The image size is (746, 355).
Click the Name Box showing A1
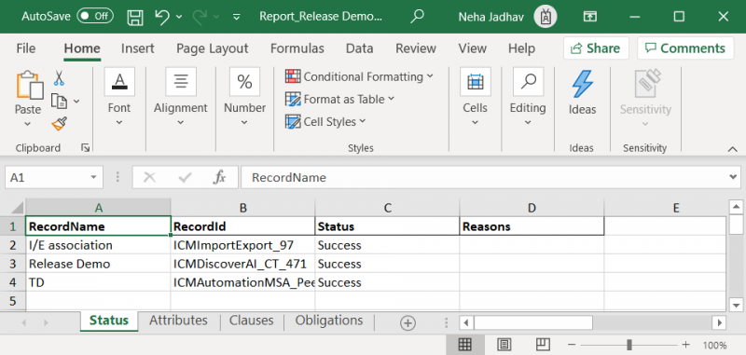tap(46, 178)
